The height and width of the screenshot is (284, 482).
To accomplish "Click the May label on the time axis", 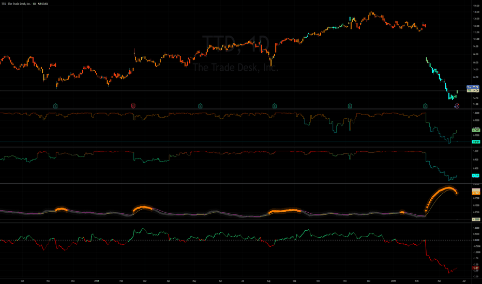I will click(194, 281).
